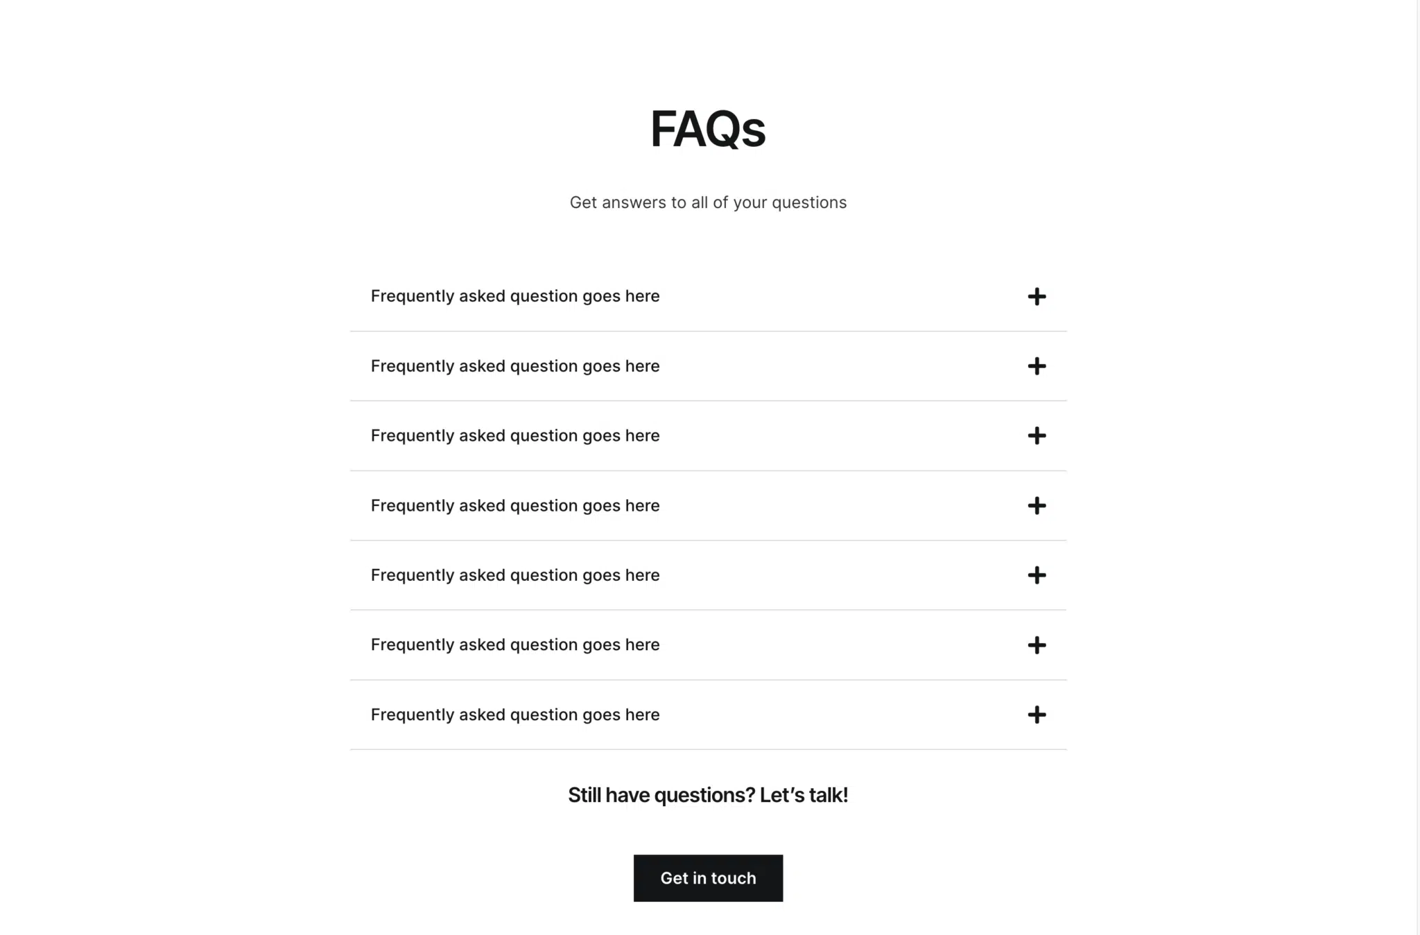Click the second FAQ question label text

[515, 367]
